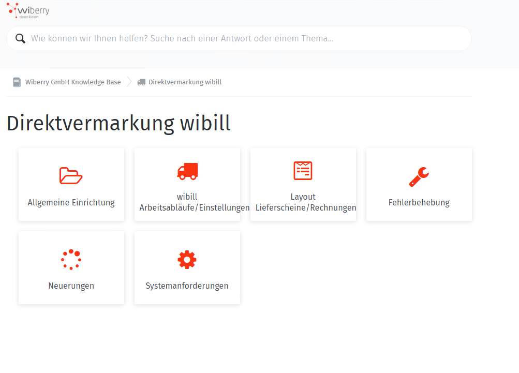Open Layout Lieferscheine/Rechnungen category

[x=303, y=184]
